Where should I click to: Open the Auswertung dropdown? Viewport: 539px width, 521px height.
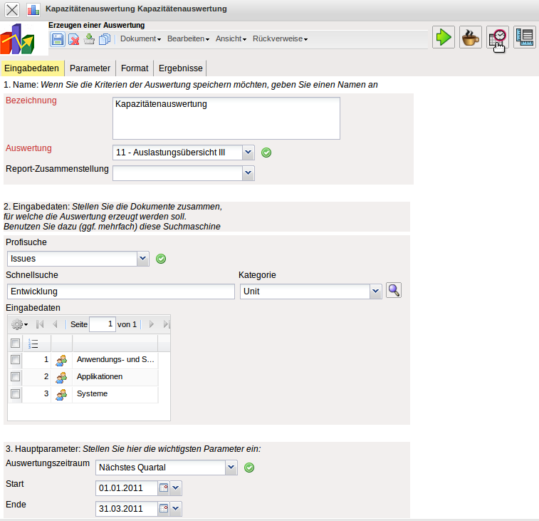tap(248, 153)
